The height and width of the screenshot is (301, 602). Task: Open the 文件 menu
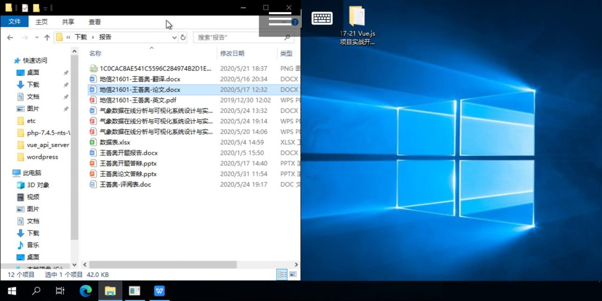15,22
